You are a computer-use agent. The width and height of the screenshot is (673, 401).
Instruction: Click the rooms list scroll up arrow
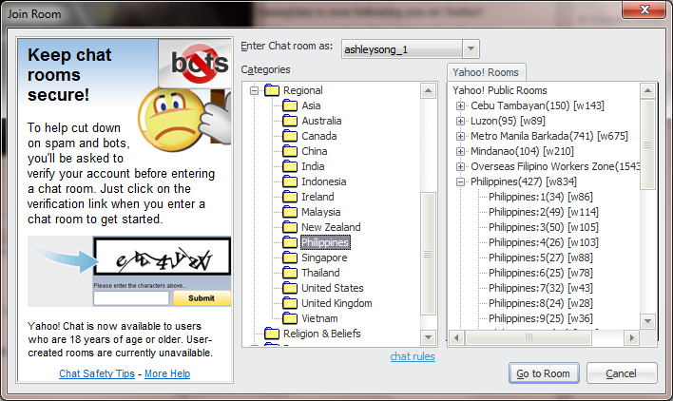click(x=647, y=90)
